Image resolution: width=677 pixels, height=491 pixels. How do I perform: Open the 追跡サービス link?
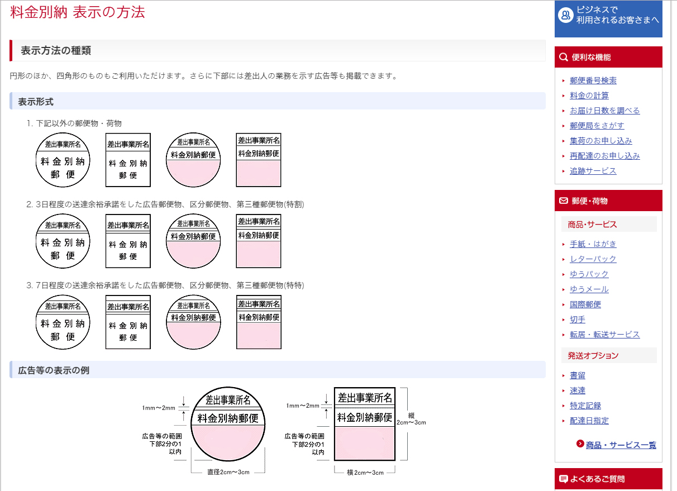[593, 171]
